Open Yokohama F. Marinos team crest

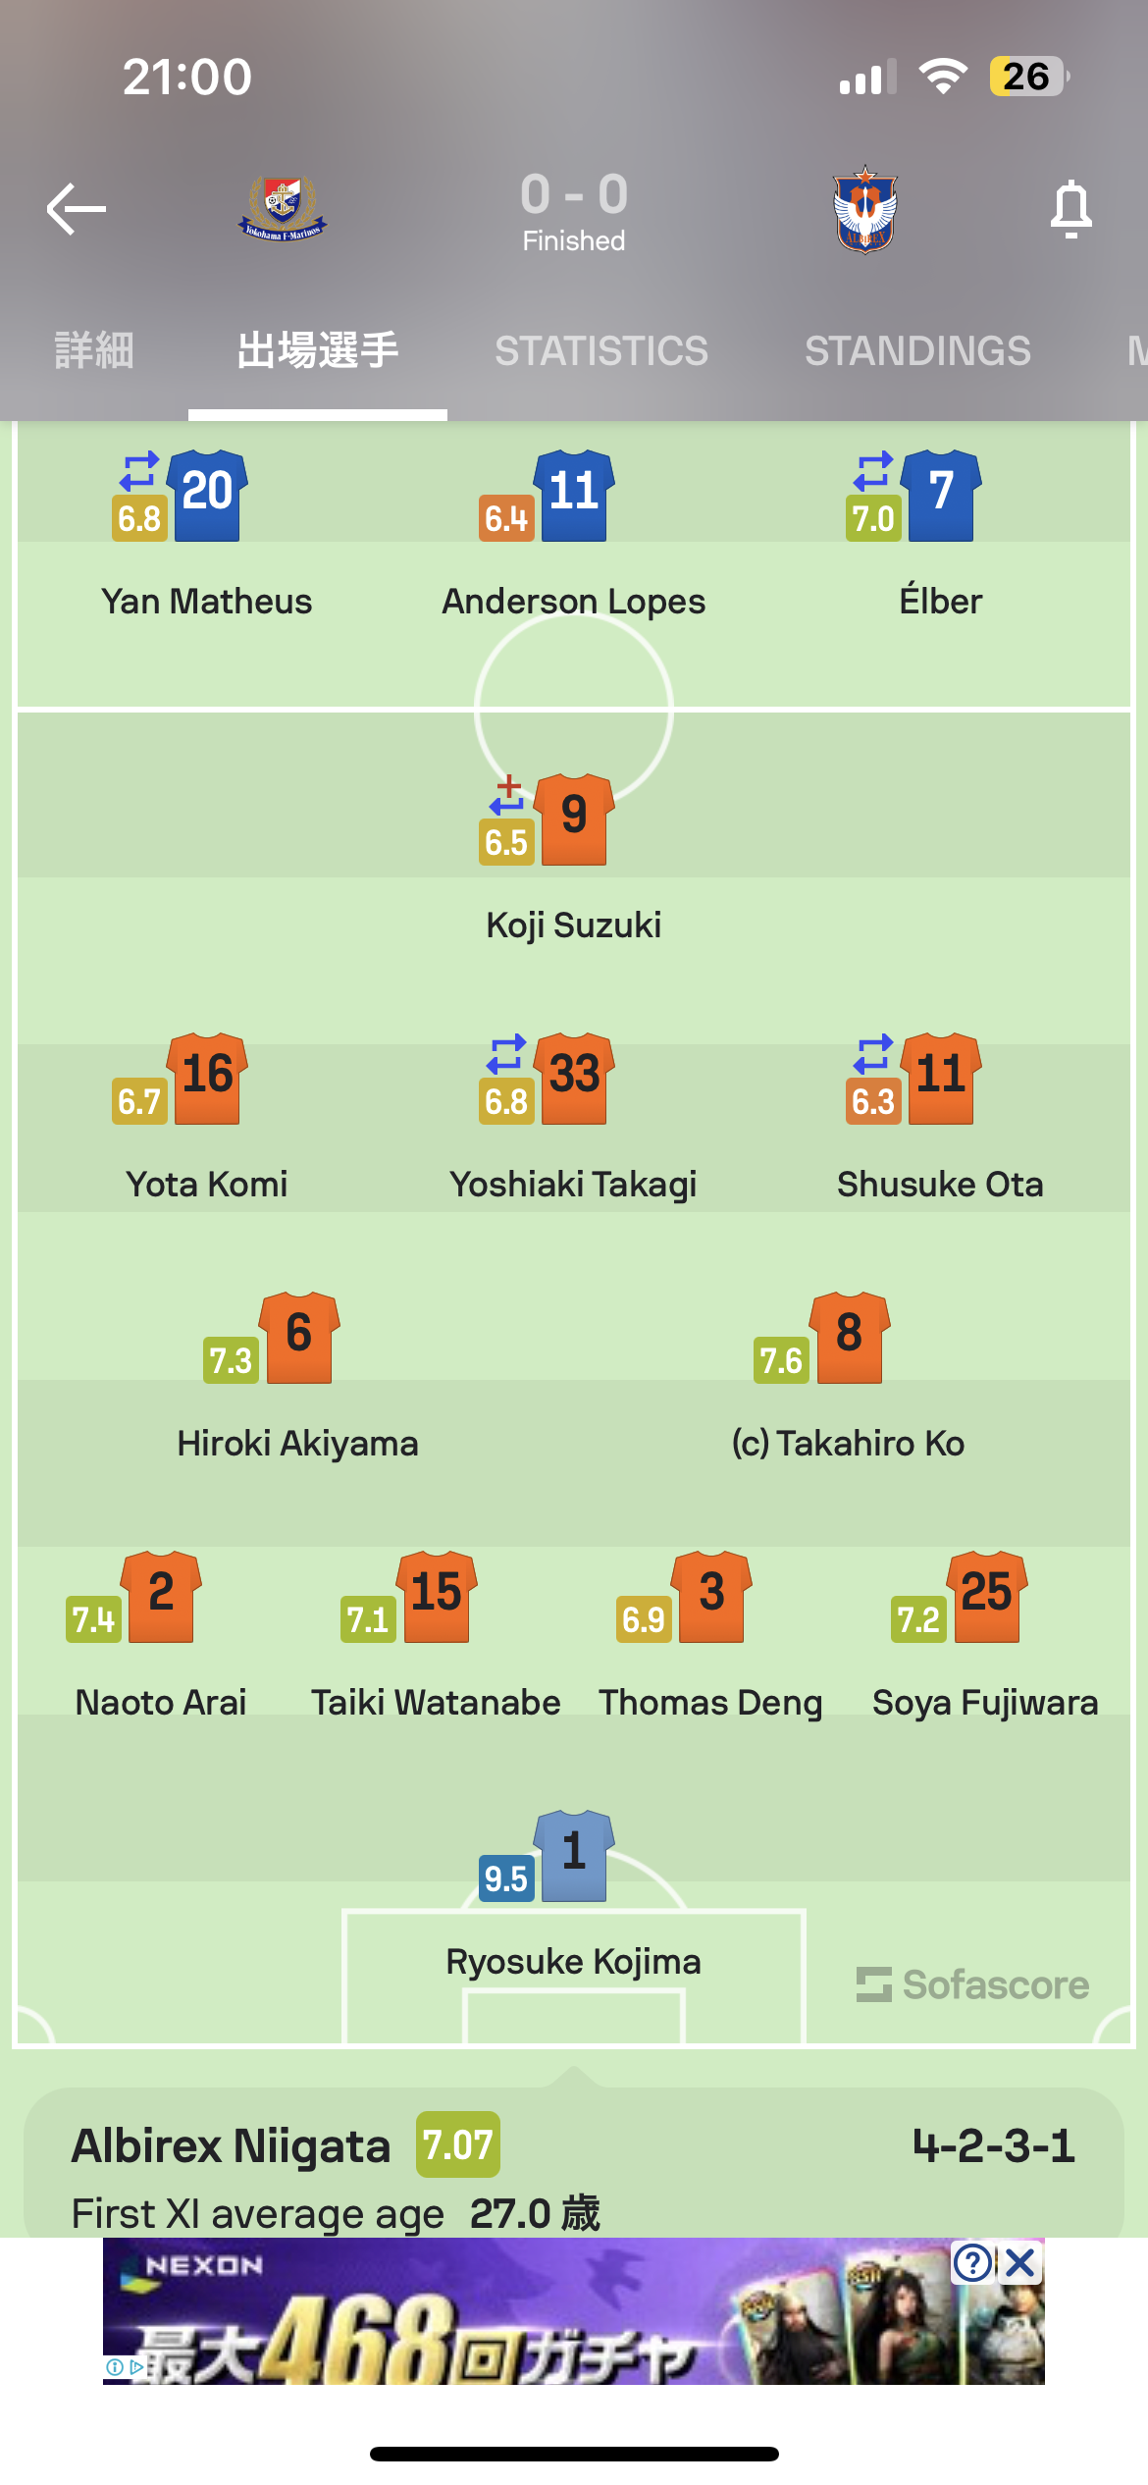[283, 208]
